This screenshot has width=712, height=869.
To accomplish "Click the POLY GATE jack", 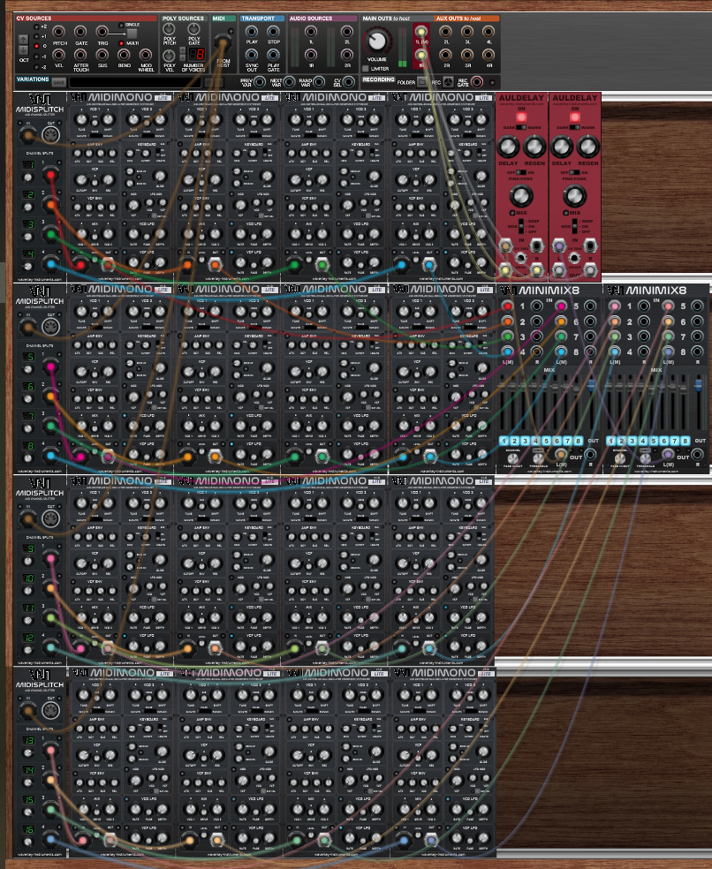I will click(x=193, y=29).
